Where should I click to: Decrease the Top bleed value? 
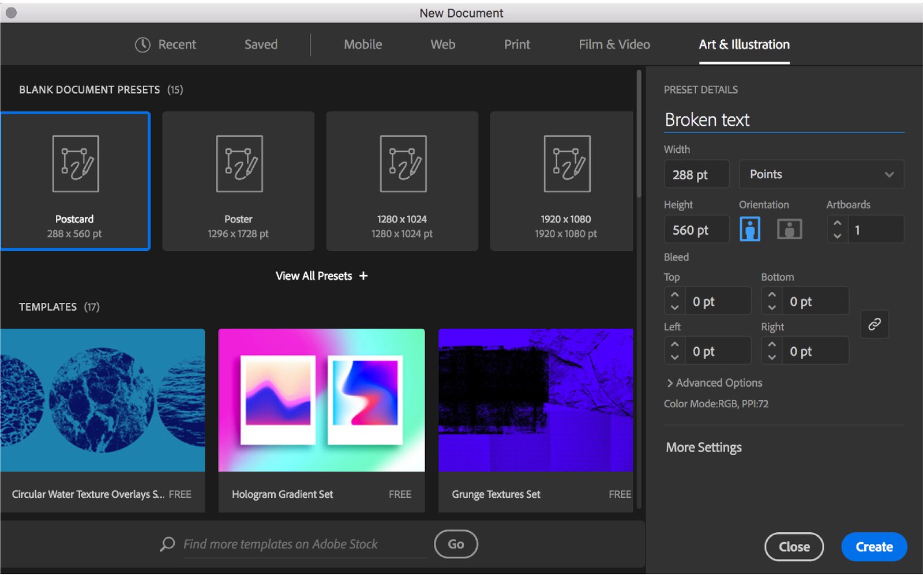coord(674,307)
